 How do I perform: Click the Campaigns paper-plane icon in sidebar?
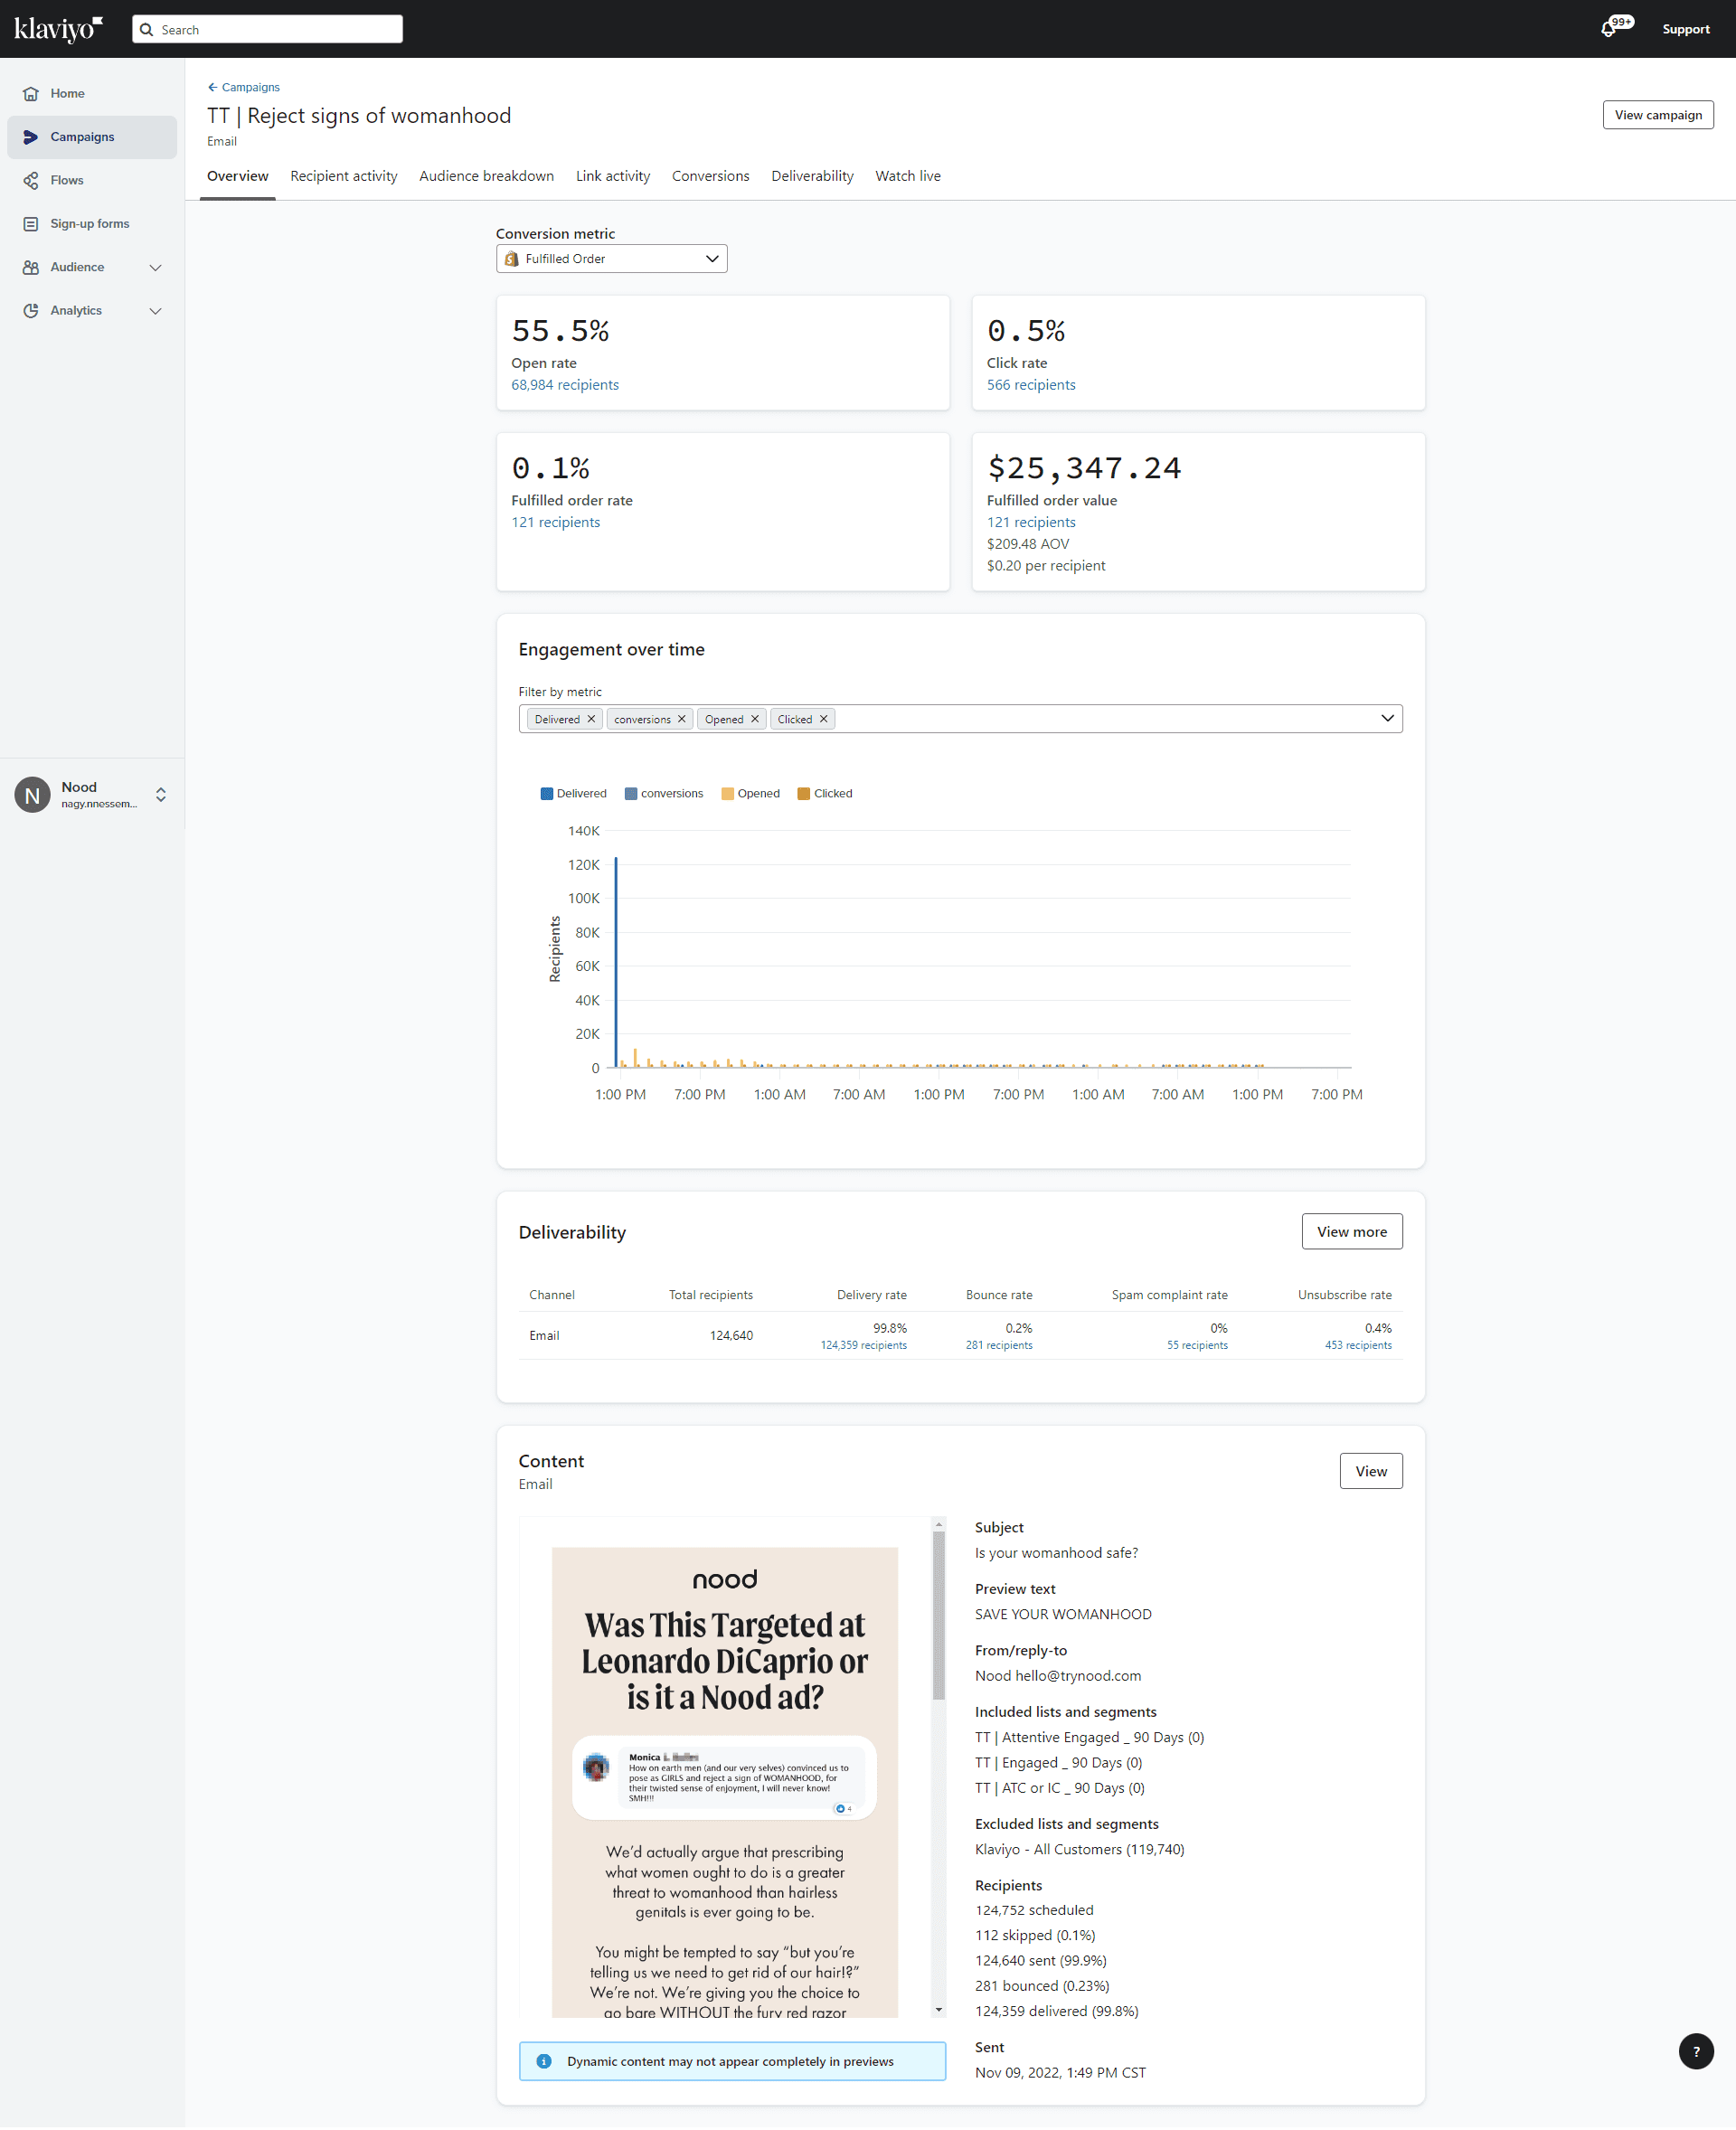[x=31, y=137]
